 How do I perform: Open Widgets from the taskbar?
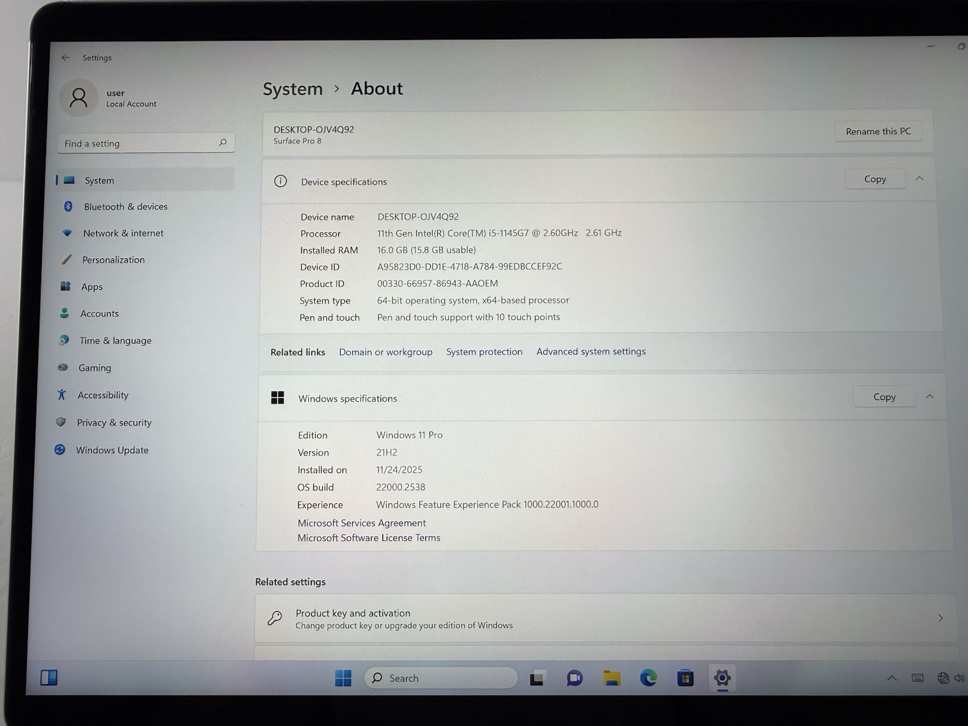coord(49,678)
